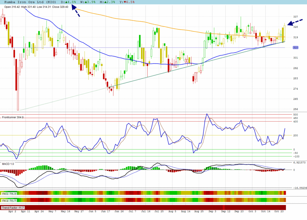
Task: Click the Sep 3 date on time axis
Action: (x=212, y=211)
